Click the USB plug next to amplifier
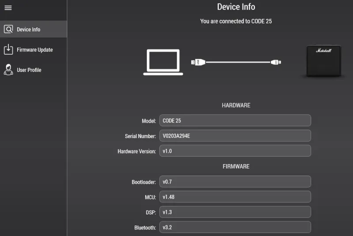 (276, 62)
